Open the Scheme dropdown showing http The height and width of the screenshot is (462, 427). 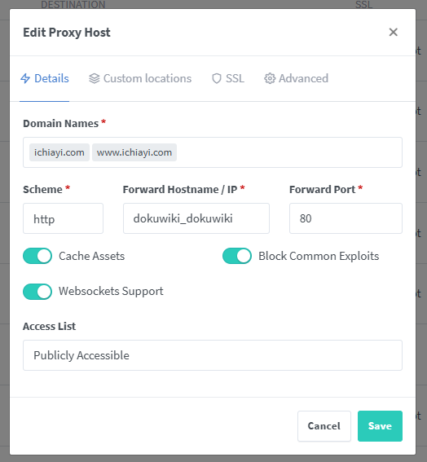(63, 218)
